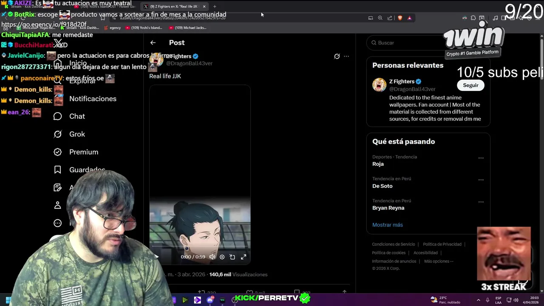Open Z Fighters profile in Personas relevantes

[x=402, y=82]
